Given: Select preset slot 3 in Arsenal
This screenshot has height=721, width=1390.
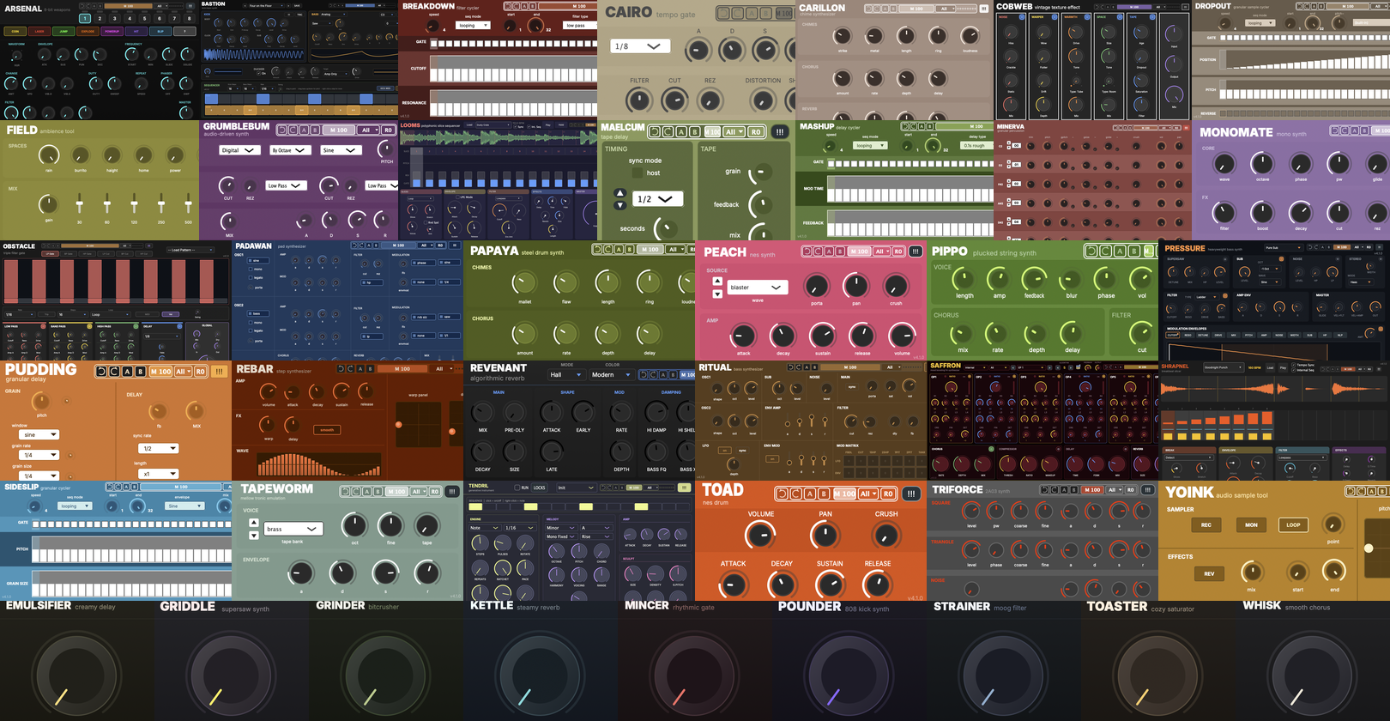Looking at the screenshot, I should pos(115,18).
